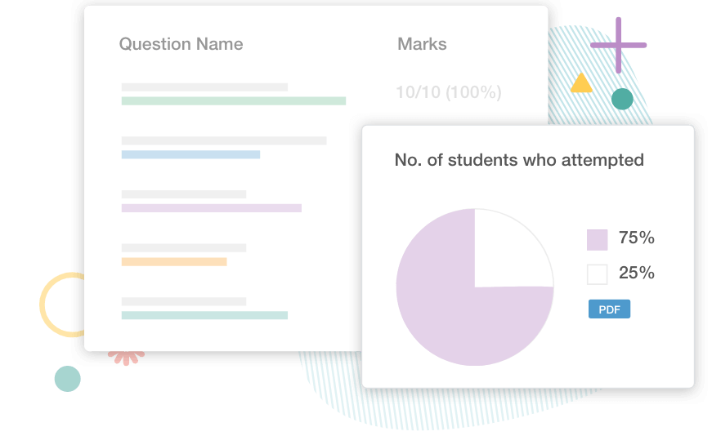Click the yellow triangle icon

(581, 83)
